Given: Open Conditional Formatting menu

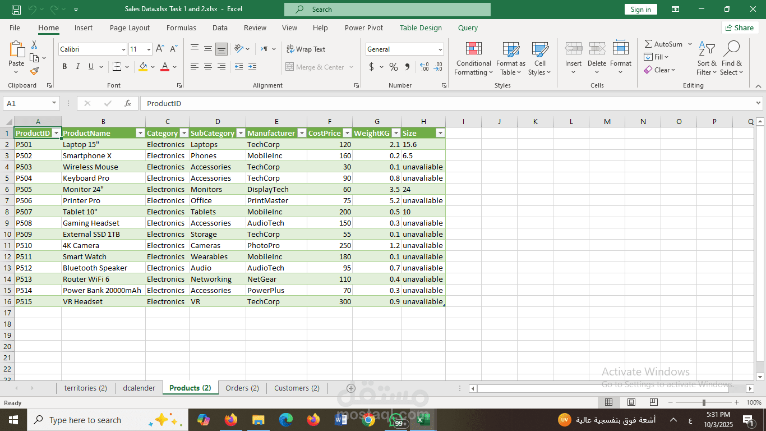Looking at the screenshot, I should click(473, 58).
